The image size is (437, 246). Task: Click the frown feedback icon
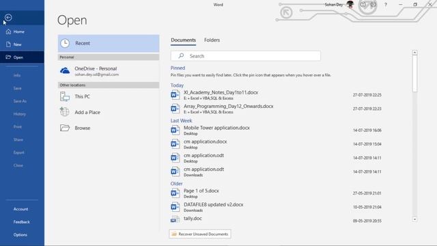click(x=373, y=5)
